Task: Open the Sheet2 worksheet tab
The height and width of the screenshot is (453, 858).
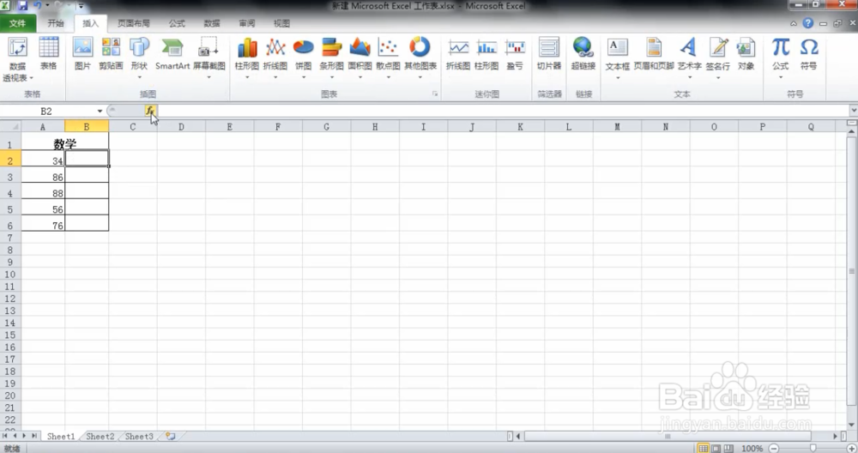Action: coord(100,436)
